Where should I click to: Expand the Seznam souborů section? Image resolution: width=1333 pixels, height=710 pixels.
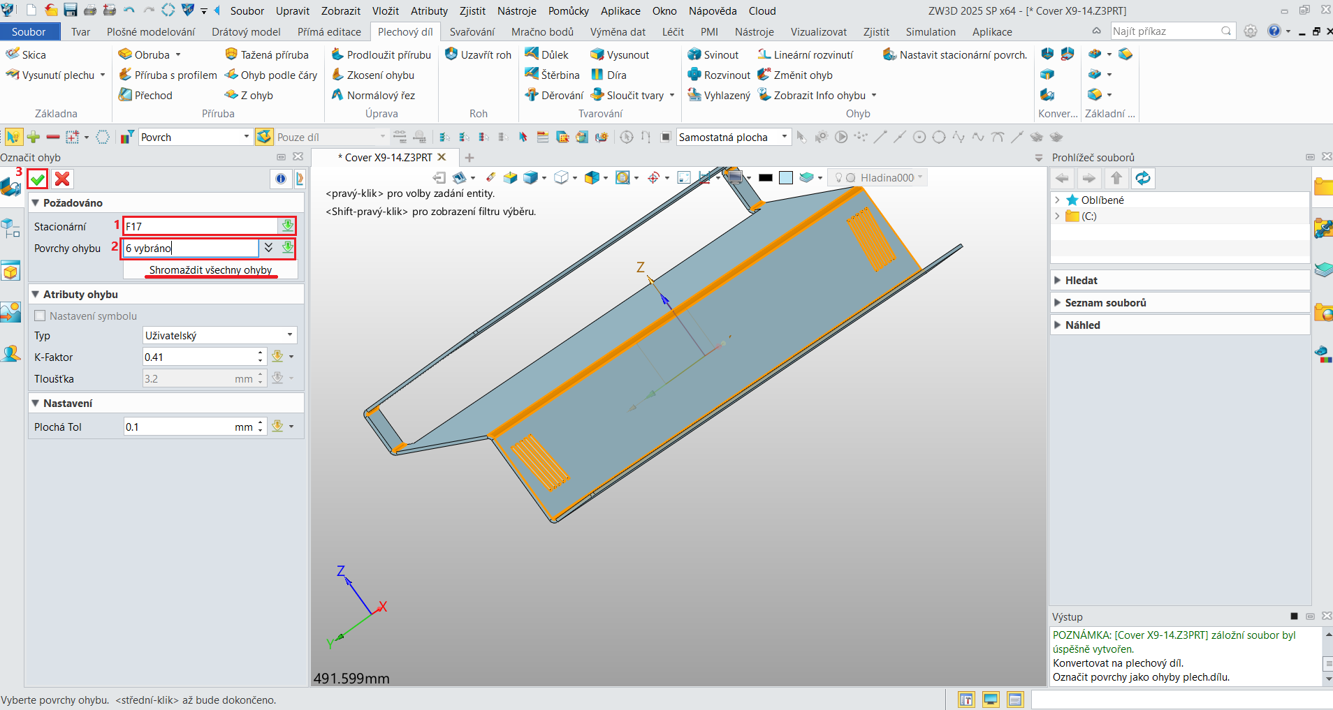pos(1179,302)
